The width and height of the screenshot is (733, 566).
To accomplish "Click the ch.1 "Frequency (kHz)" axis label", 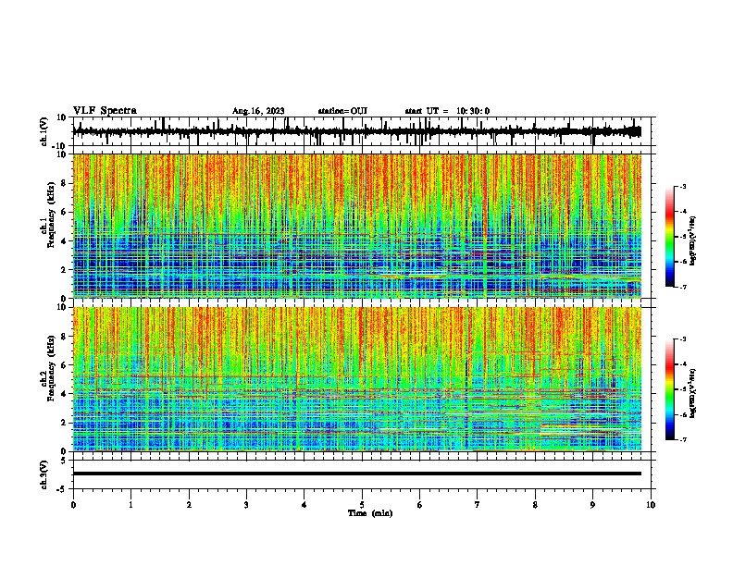I will (x=51, y=215).
